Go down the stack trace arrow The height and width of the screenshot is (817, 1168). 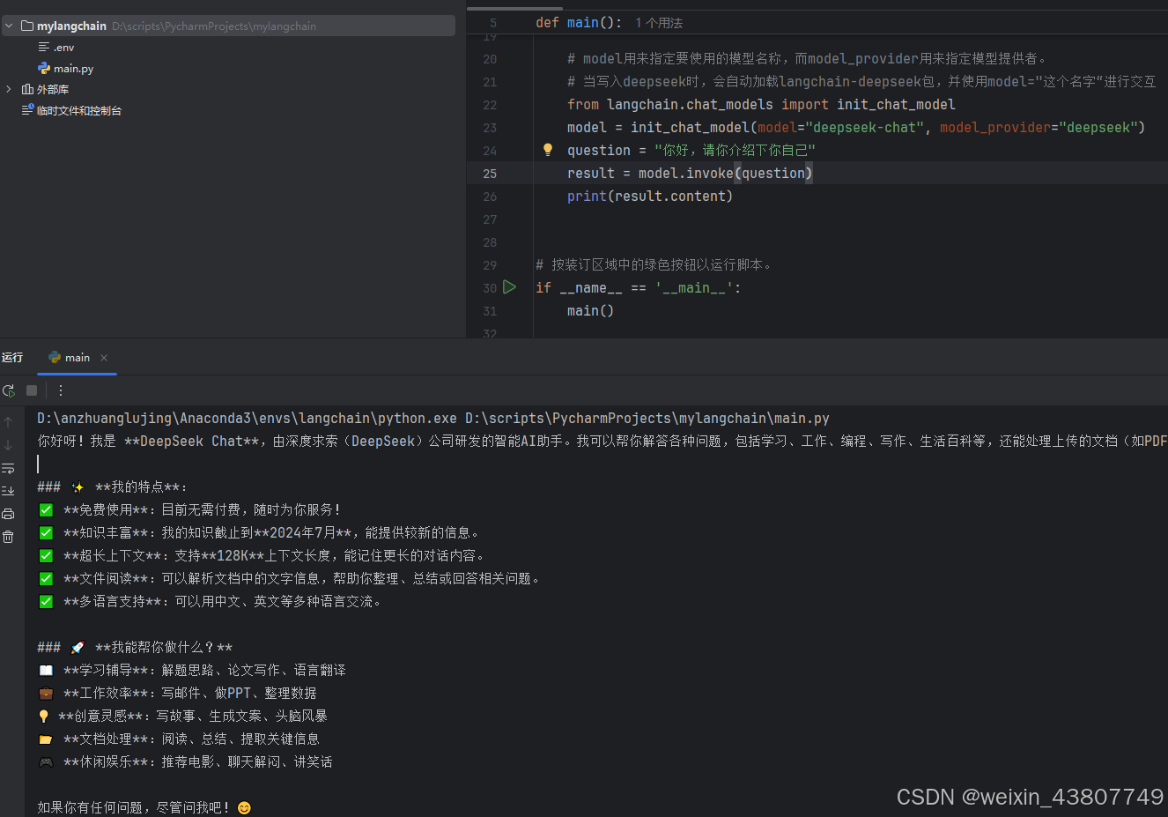coord(8,445)
